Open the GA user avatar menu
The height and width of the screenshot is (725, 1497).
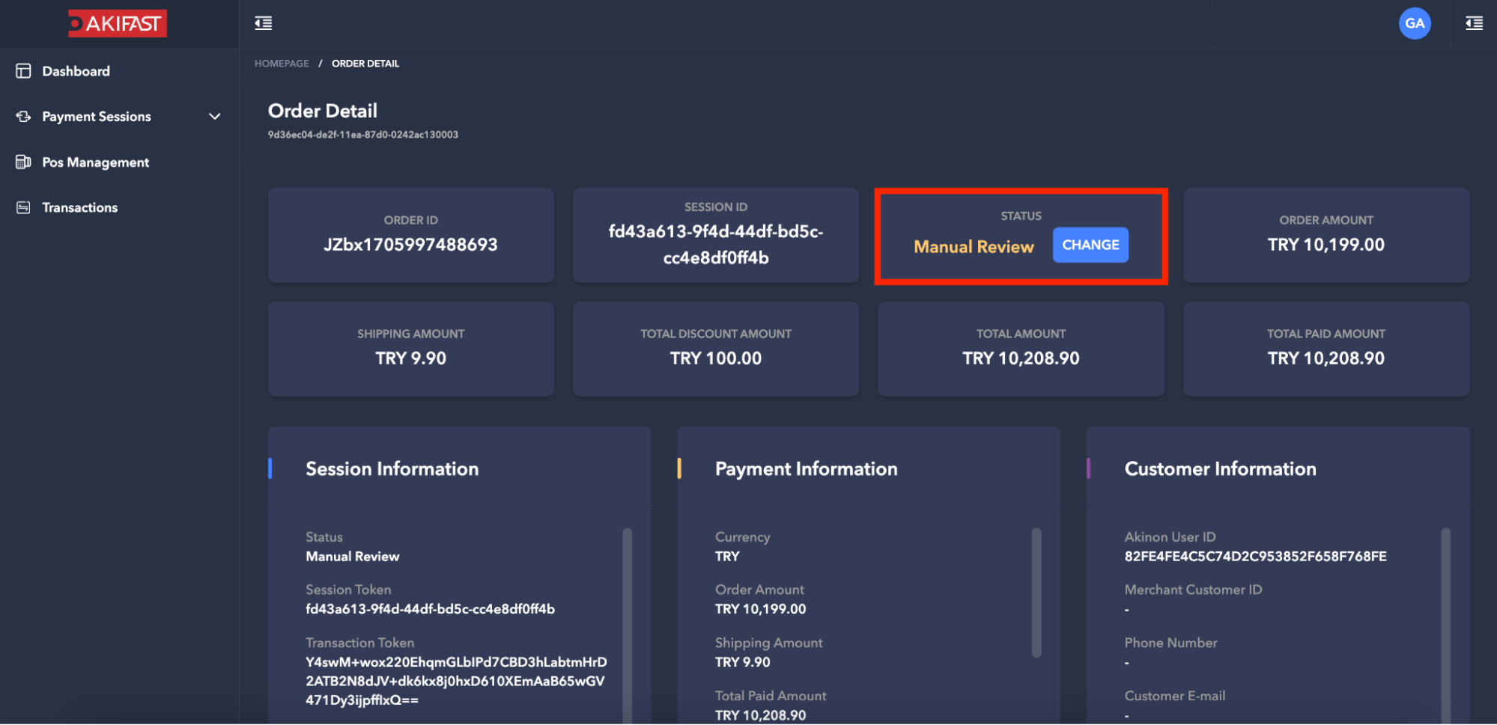(1414, 23)
